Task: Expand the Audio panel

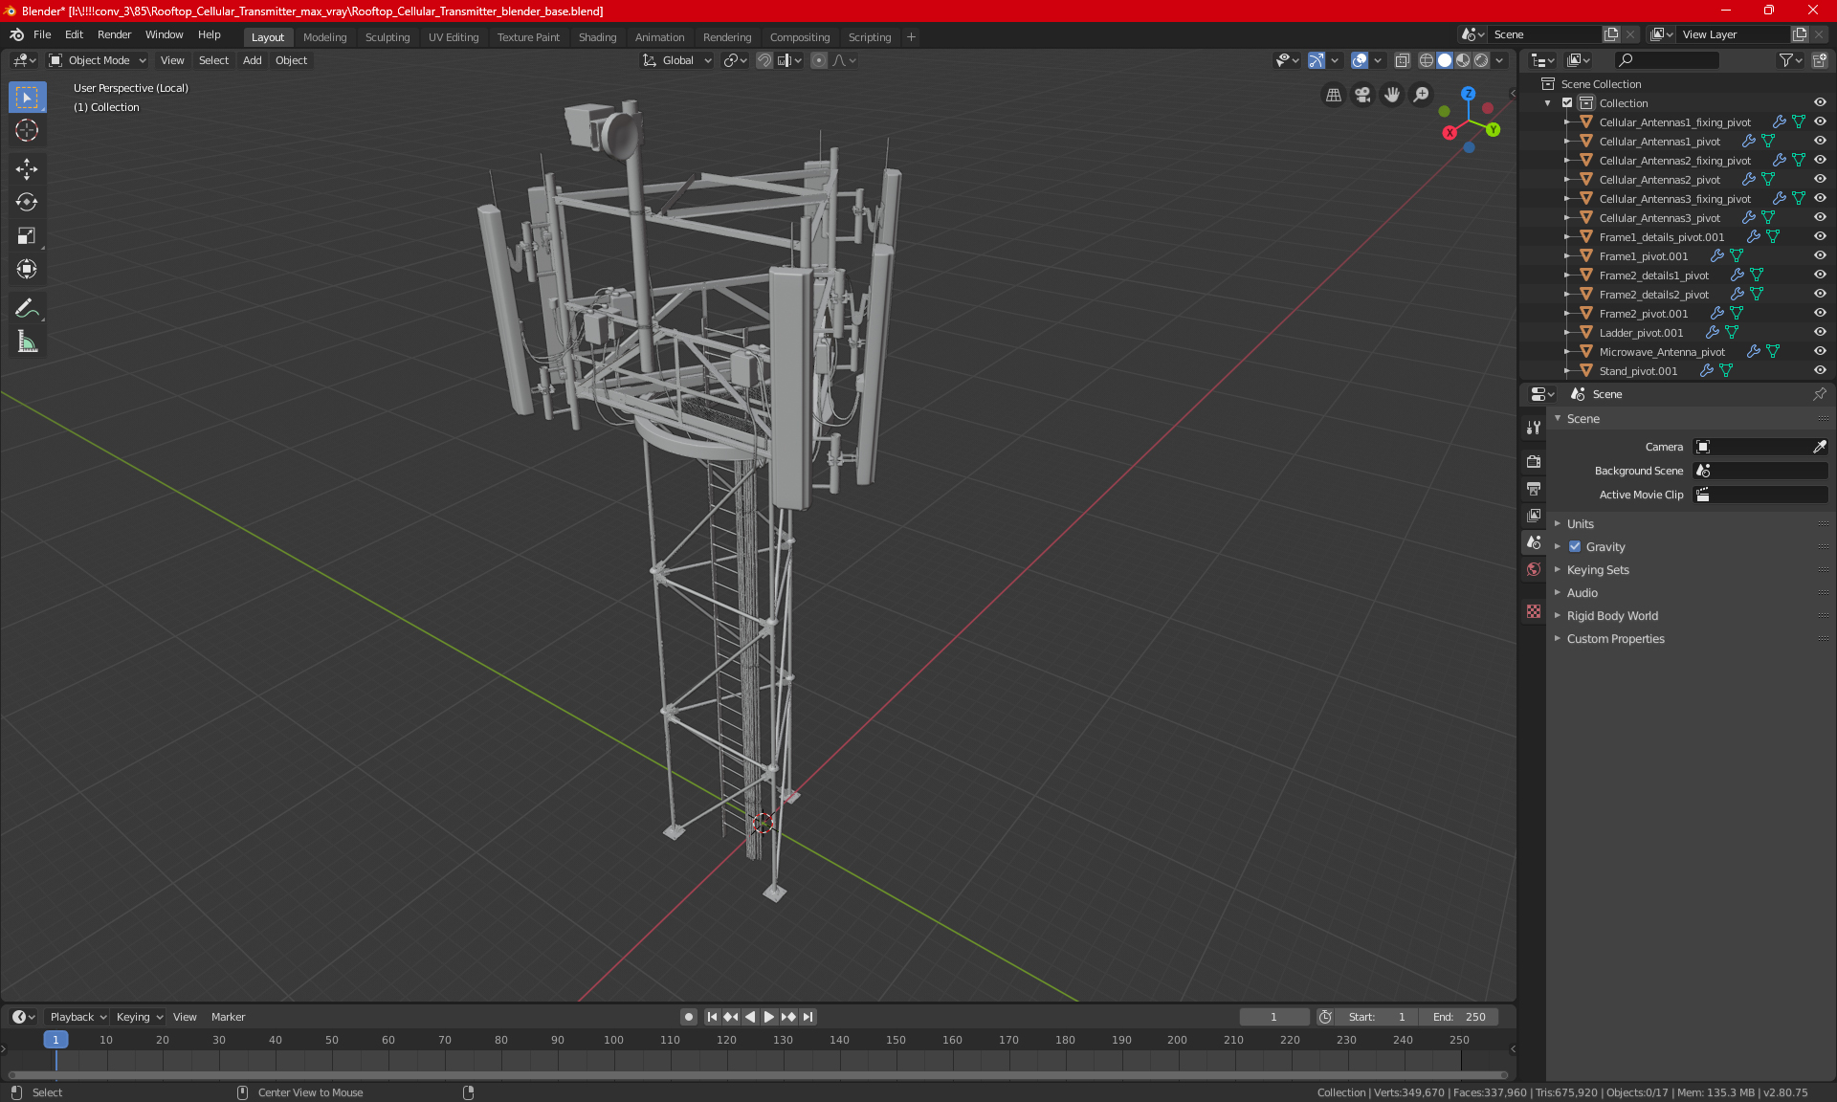Action: 1582,593
